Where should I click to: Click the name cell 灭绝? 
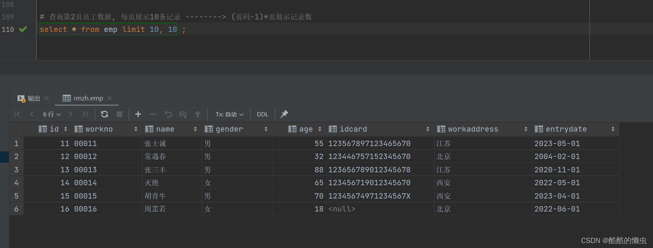[172, 183]
